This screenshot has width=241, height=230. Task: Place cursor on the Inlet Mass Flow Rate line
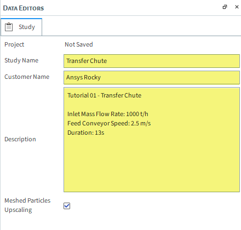108,114
